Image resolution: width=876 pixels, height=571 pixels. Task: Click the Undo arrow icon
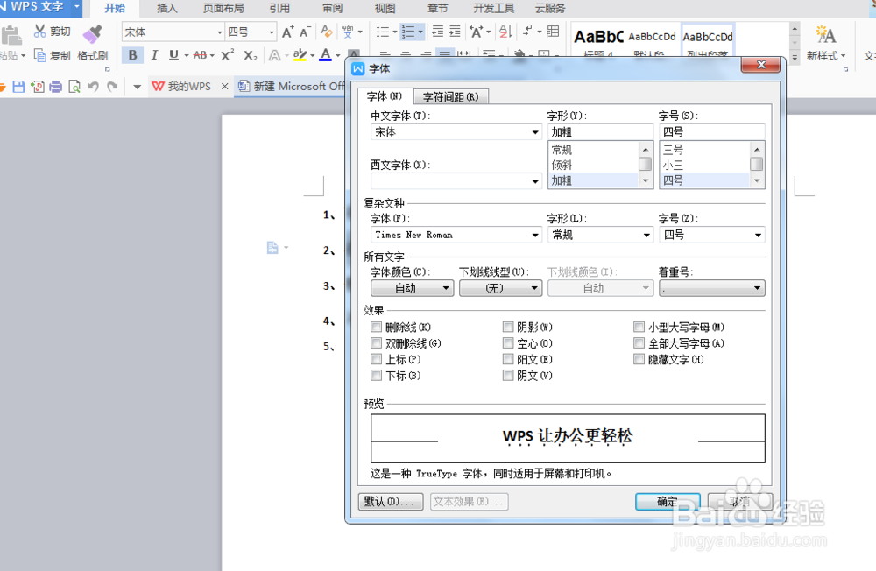click(x=94, y=87)
